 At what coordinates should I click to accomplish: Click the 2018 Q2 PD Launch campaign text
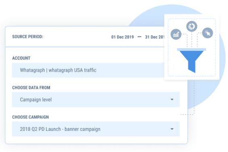[x=60, y=129]
